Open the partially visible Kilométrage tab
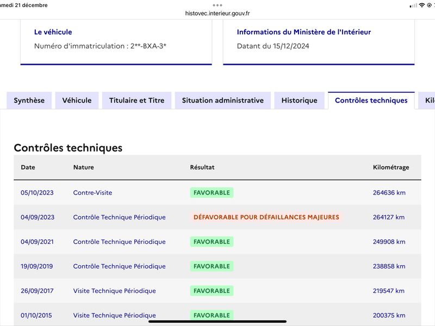The image size is (435, 326). pyautogui.click(x=427, y=101)
